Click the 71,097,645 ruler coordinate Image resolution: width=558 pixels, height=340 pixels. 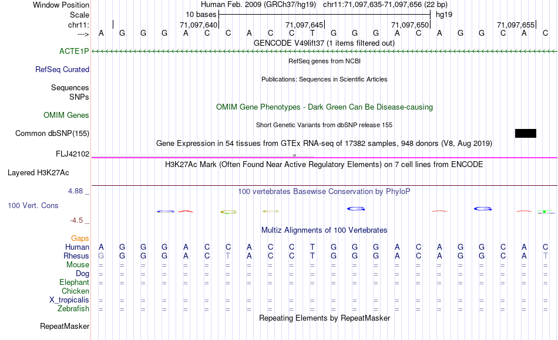(x=304, y=25)
